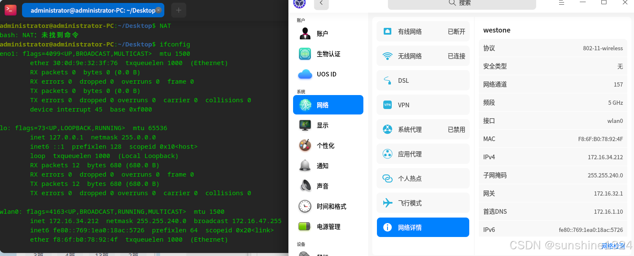Open 生物认证 settings
The image size is (634, 256).
click(328, 54)
